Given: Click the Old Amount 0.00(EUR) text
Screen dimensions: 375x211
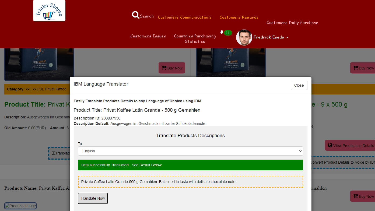Looking at the screenshot, I should [25, 128].
